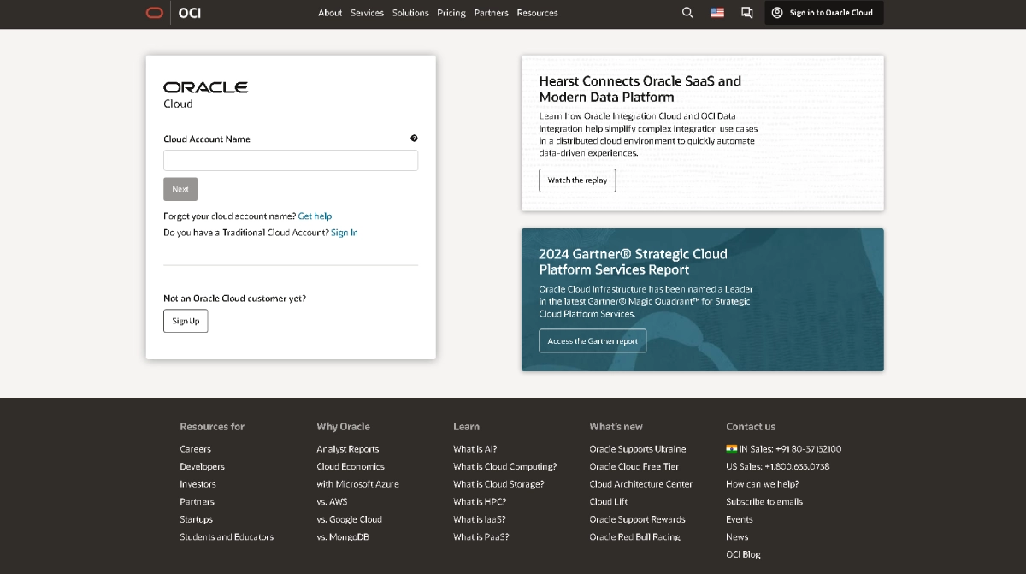The image size is (1026, 574).
Task: Click the Traditional Cloud Account Sign In link
Action: [x=345, y=233]
